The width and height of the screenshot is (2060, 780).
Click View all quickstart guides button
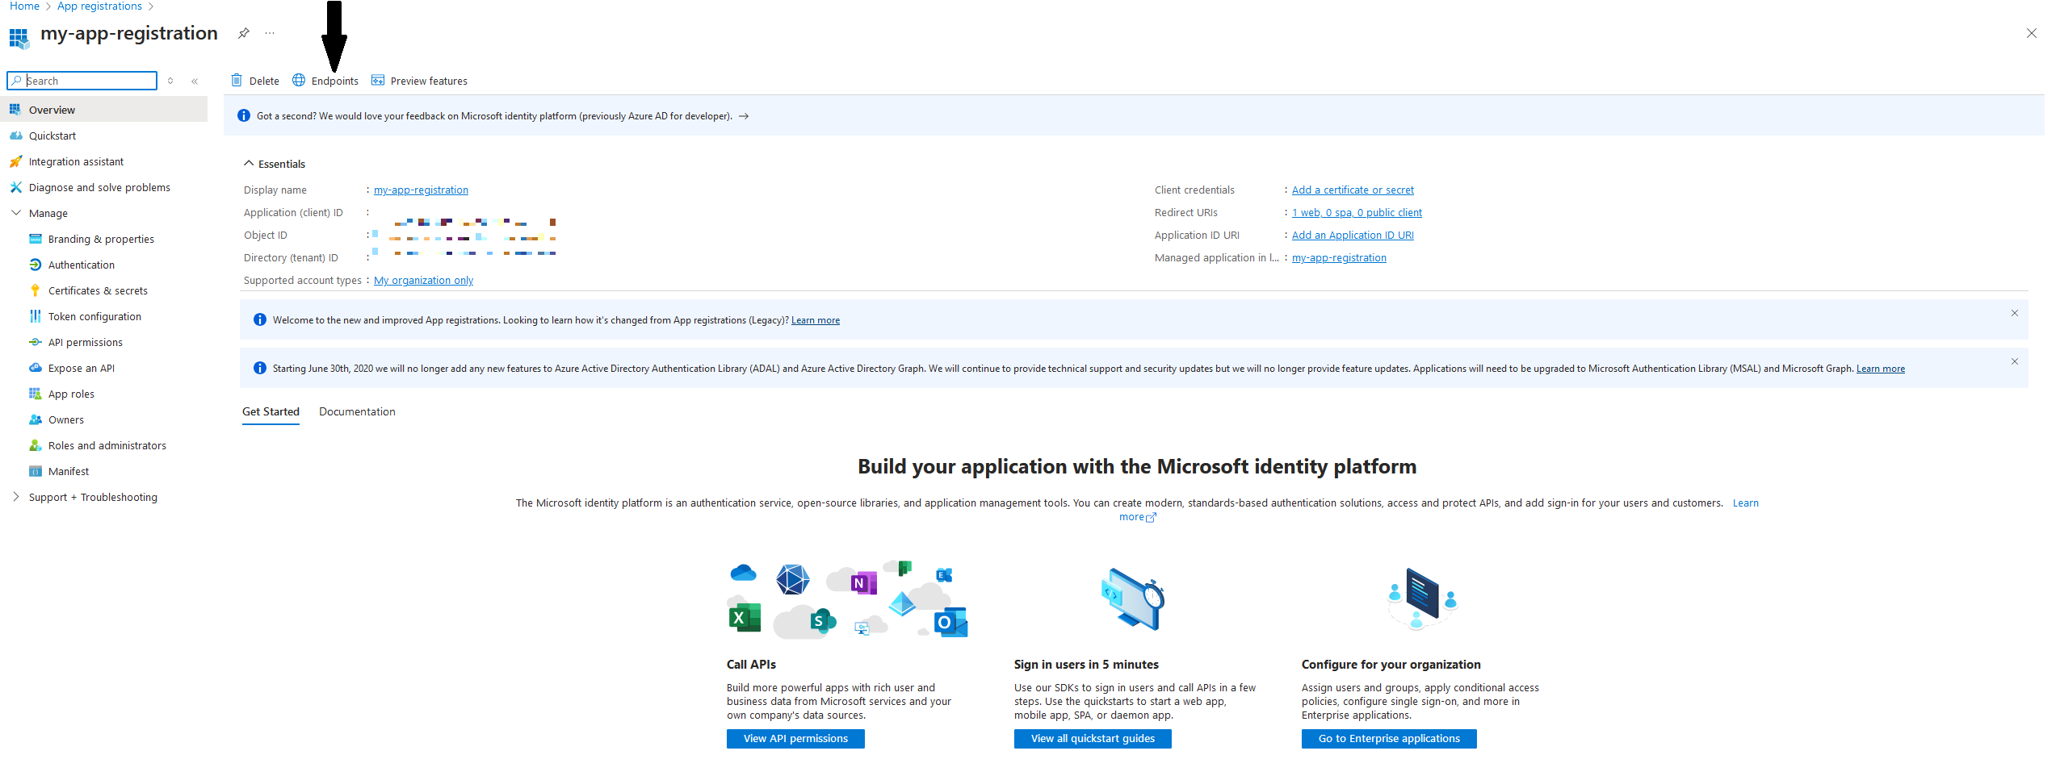(x=1093, y=739)
